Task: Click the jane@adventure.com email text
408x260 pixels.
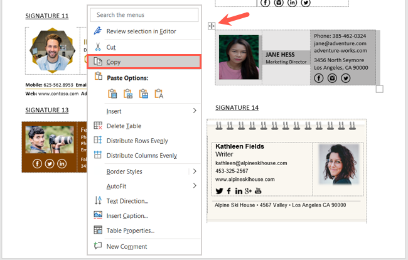Action: (340, 43)
